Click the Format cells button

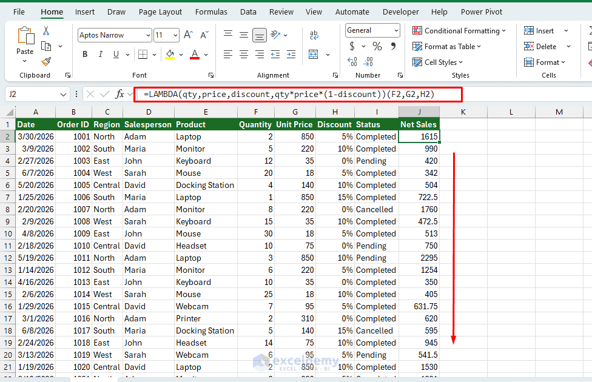coord(545,62)
